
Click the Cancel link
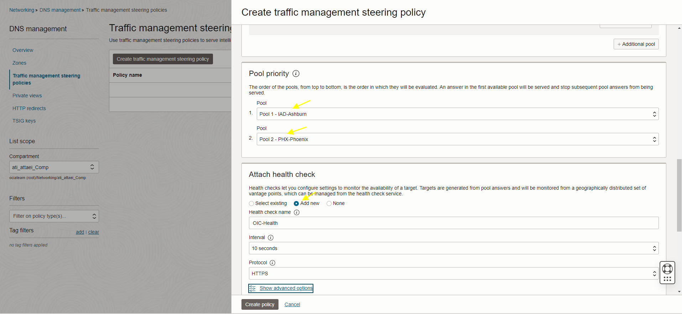[292, 304]
